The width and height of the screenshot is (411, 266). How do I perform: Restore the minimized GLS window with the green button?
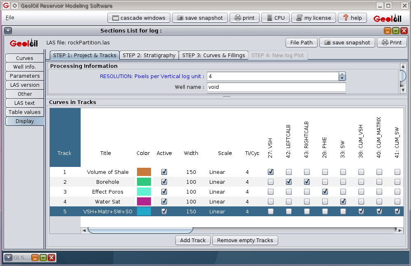pos(43,258)
